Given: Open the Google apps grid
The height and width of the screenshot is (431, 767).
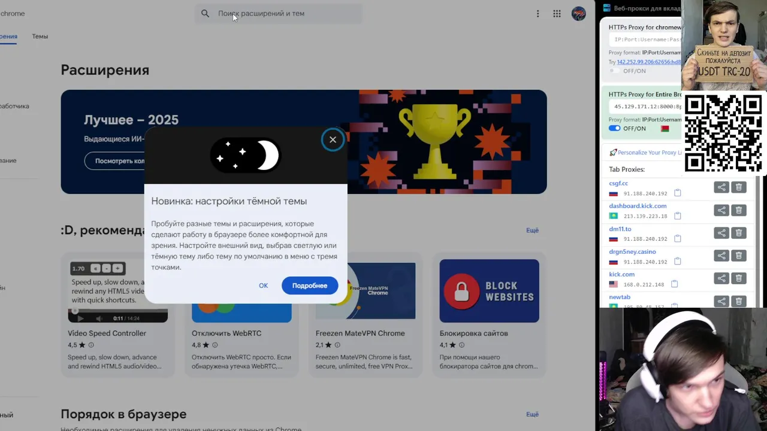Looking at the screenshot, I should (x=557, y=14).
